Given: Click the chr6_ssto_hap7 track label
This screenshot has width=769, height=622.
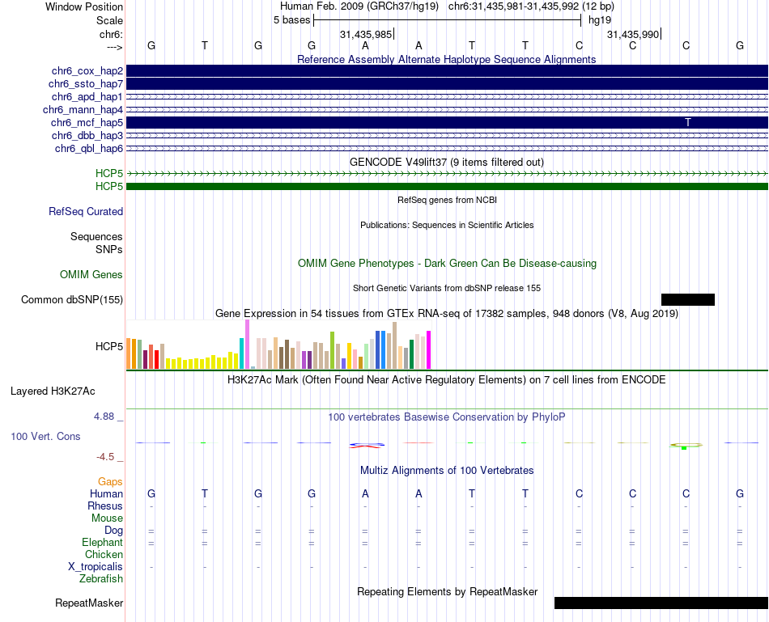Looking at the screenshot, I should 86,84.
